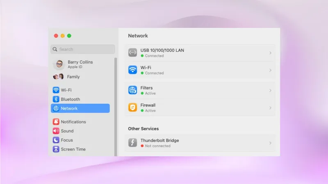Click the sidebar vertical scrollbar
This screenshot has height=184, width=328.
[x=116, y=107]
